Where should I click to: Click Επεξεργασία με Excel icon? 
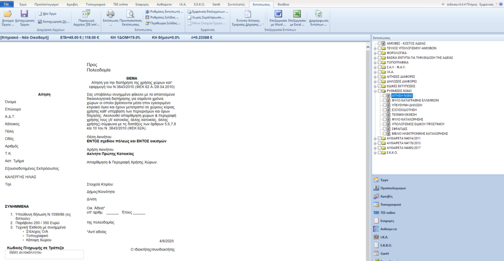297,16
